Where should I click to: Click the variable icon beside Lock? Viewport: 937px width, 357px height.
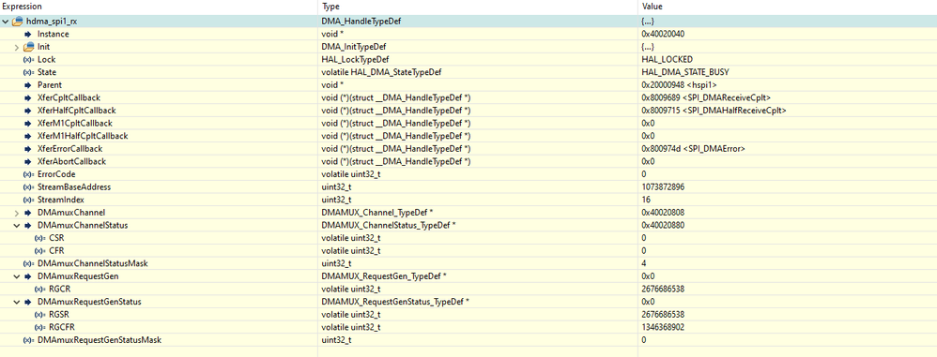29,60
